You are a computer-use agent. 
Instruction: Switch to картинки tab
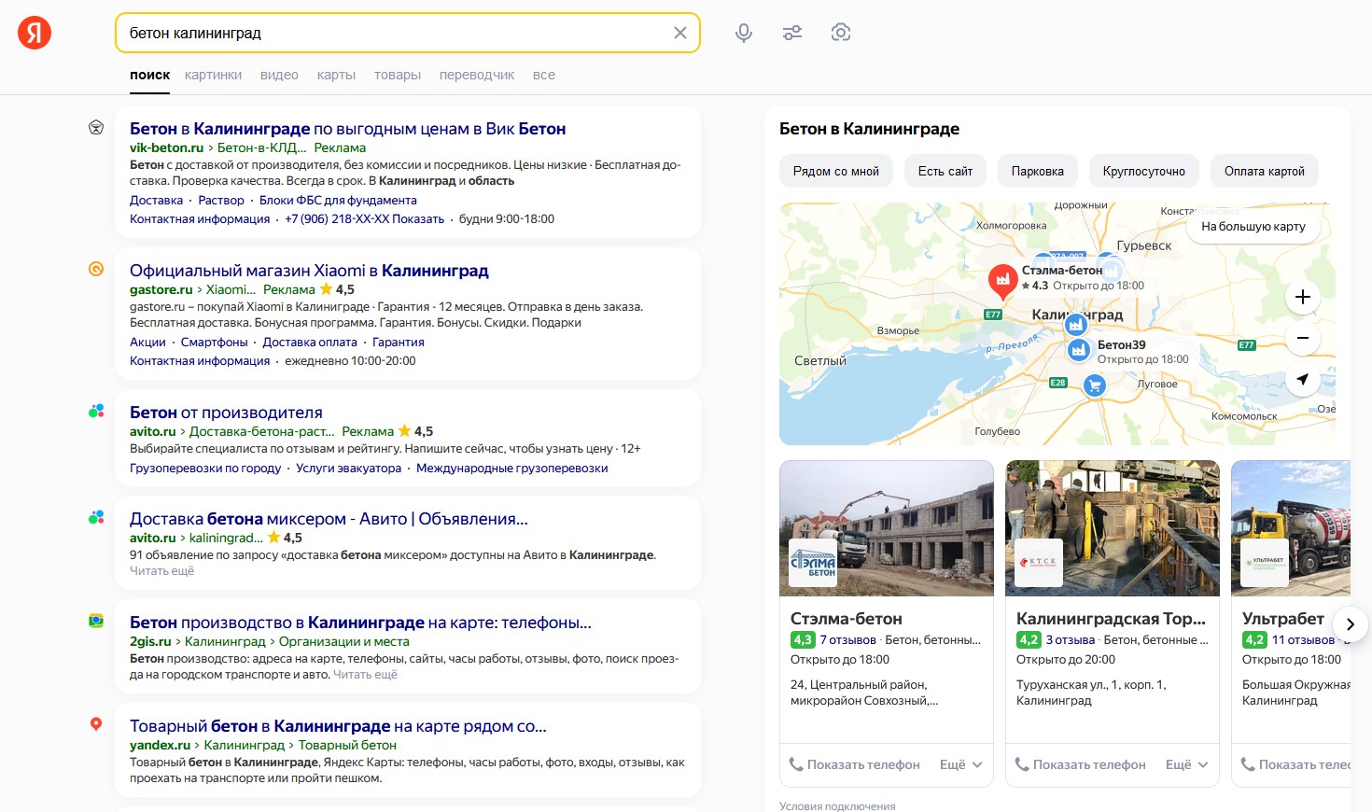(213, 75)
